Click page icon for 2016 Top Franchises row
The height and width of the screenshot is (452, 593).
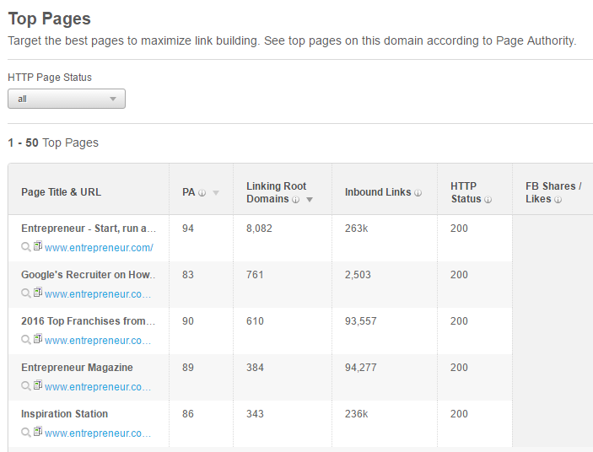37,338
